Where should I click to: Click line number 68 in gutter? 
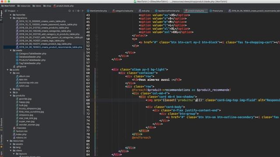pos(88,100)
